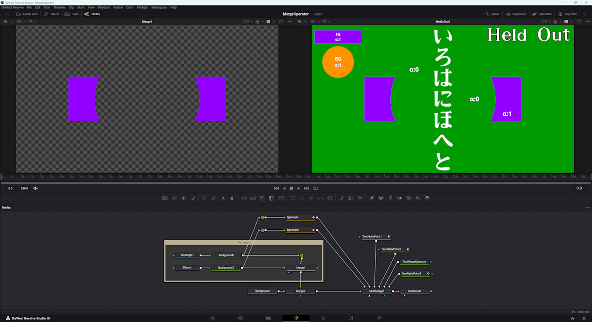
Task: Add a Color Corrector node from toolbar
Action: coord(204,198)
